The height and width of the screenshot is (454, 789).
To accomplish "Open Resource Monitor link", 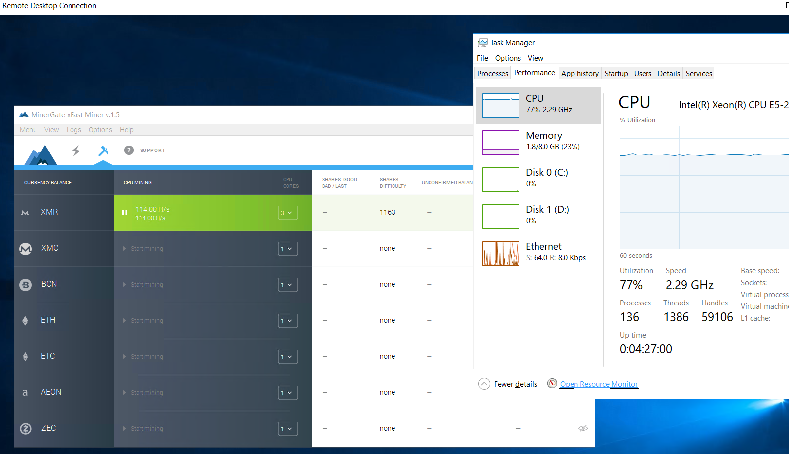I will (599, 384).
